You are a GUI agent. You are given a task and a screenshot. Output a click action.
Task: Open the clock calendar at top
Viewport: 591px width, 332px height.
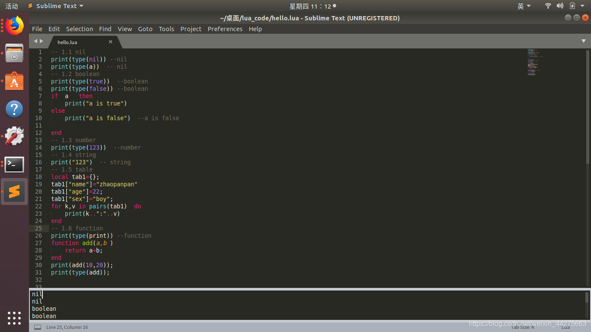point(312,6)
